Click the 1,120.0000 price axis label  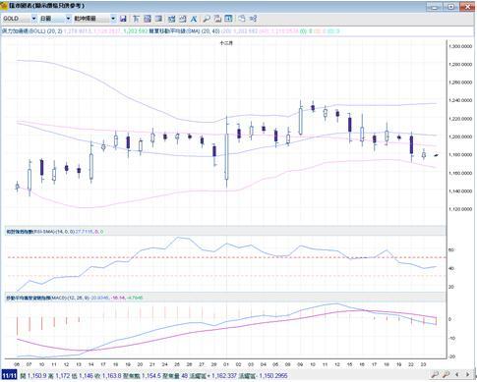[460, 209]
